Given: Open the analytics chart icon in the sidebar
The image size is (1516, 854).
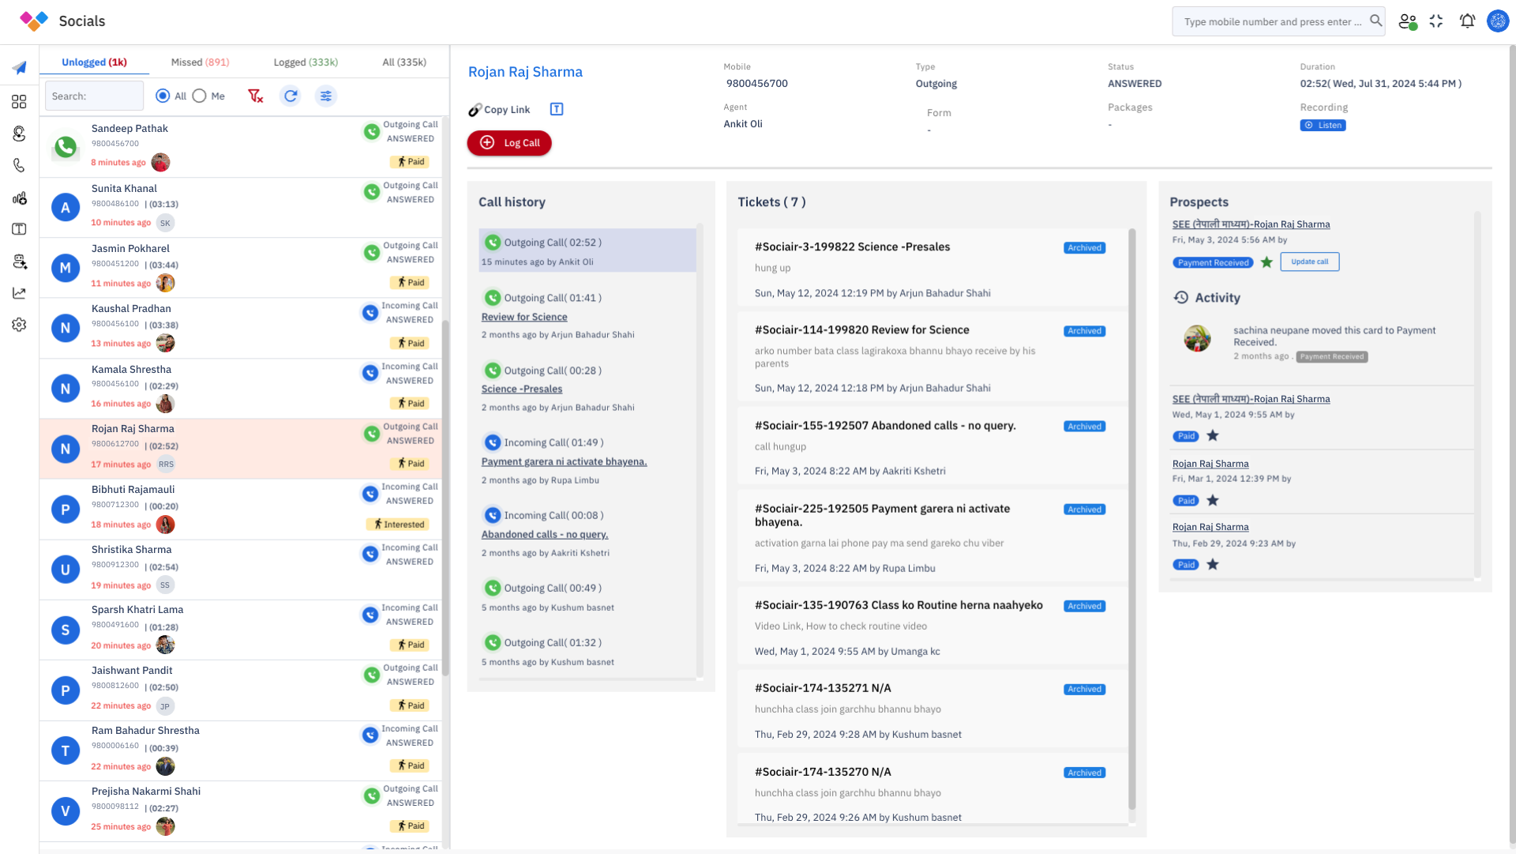Looking at the screenshot, I should pos(19,293).
